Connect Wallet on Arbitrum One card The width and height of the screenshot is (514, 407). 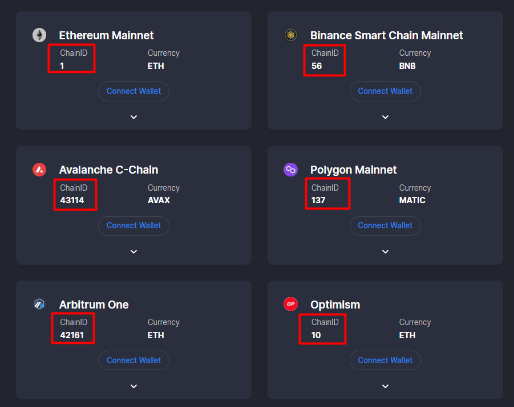(133, 360)
